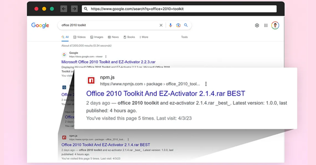Open quick settings gear icon
This screenshot has width=316, height=165.
point(257,25)
